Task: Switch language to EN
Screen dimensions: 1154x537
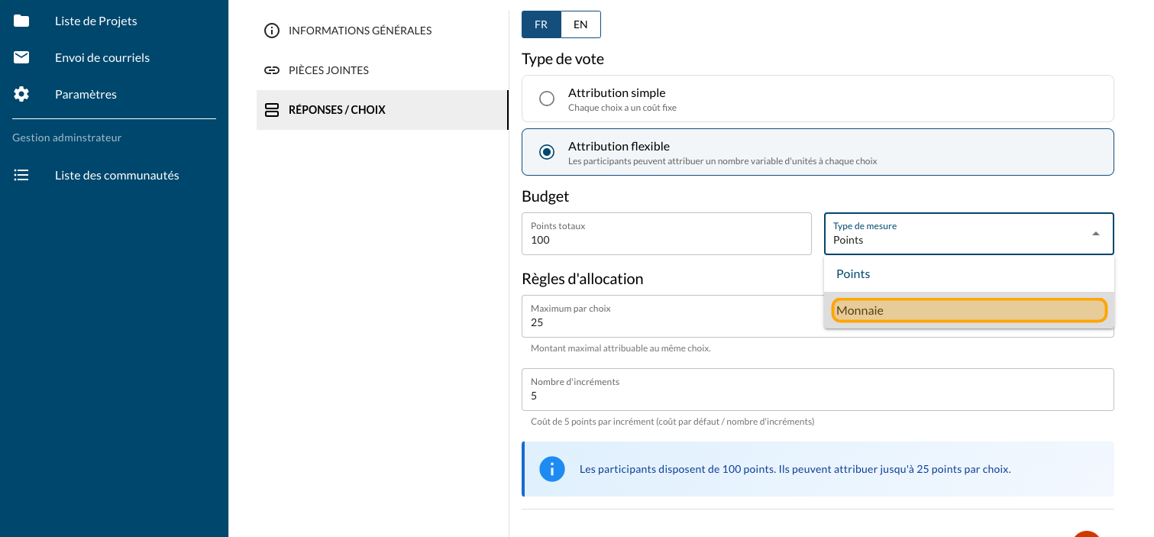Action: pos(580,24)
